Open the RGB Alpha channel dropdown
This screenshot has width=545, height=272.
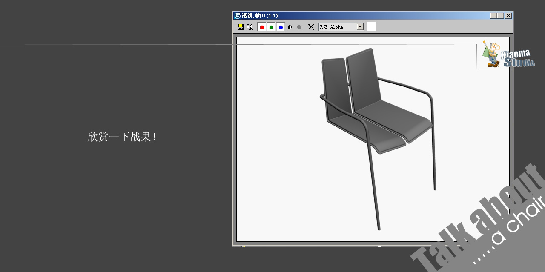pyautogui.click(x=360, y=27)
